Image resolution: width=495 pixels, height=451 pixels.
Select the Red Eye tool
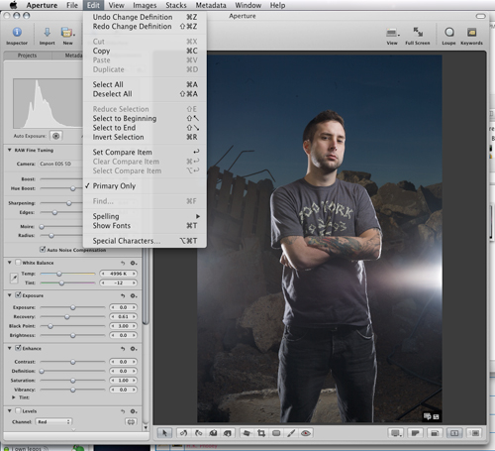(x=306, y=433)
